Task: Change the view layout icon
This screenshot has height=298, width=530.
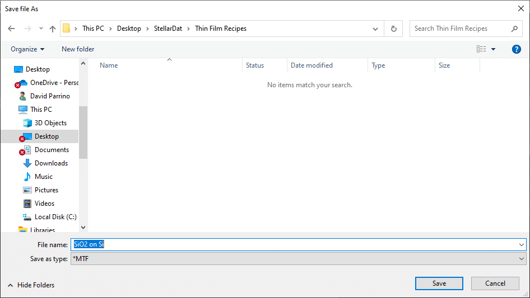Action: [x=481, y=49]
